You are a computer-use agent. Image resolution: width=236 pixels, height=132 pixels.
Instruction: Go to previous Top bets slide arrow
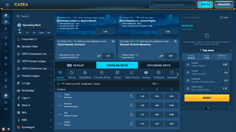coord(184,108)
